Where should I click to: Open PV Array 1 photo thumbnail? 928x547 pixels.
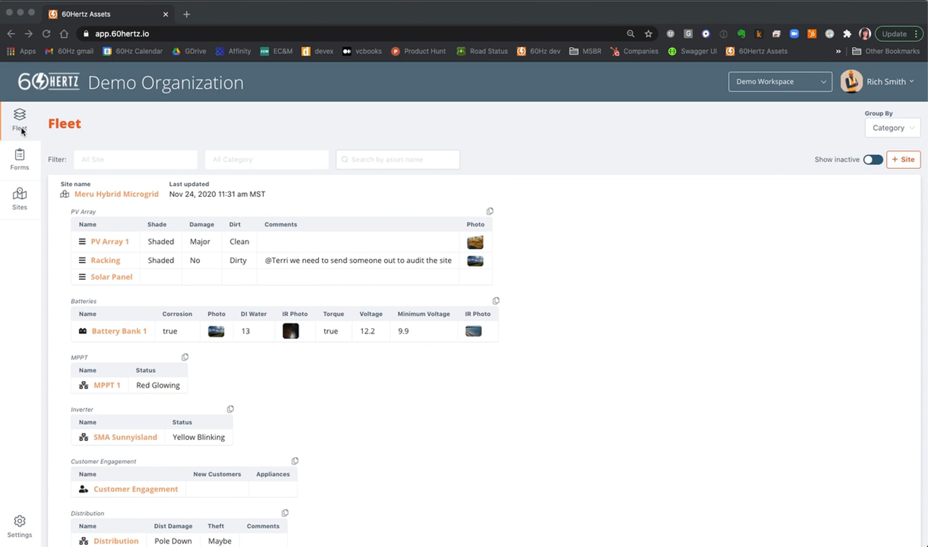click(x=475, y=242)
